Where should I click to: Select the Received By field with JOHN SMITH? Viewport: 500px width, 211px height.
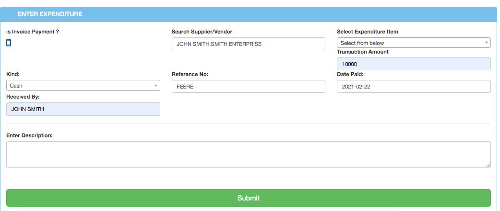pos(83,109)
